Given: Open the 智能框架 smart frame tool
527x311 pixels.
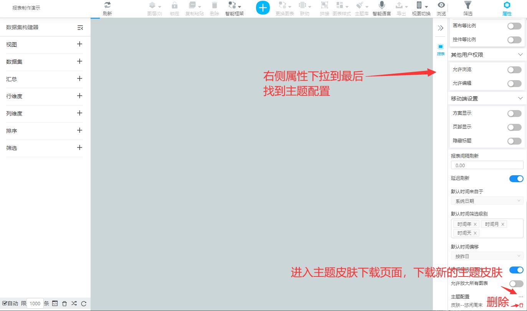Looking at the screenshot, I should click(233, 5).
